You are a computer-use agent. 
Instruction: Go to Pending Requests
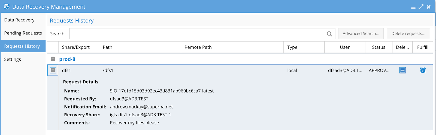coord(23,33)
